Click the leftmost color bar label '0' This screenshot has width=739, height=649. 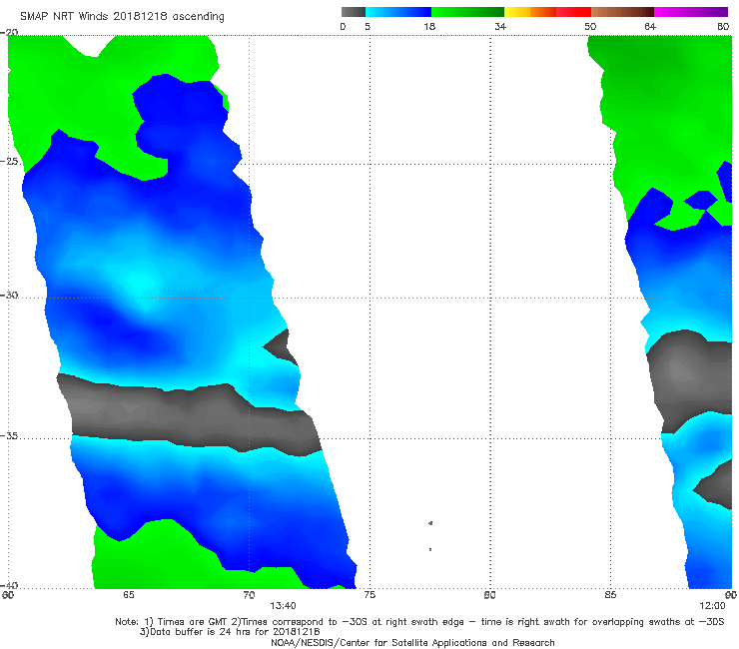click(x=343, y=27)
